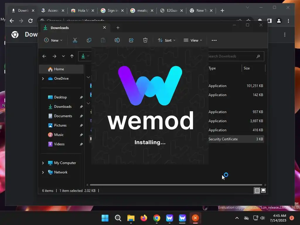Open taskbar Search magnifier
Image resolution: width=300 pixels, height=225 pixels.
tap(118, 218)
